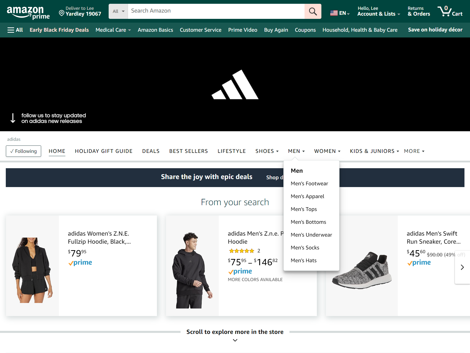
Task: Open Prime Video link
Action: pos(242,30)
